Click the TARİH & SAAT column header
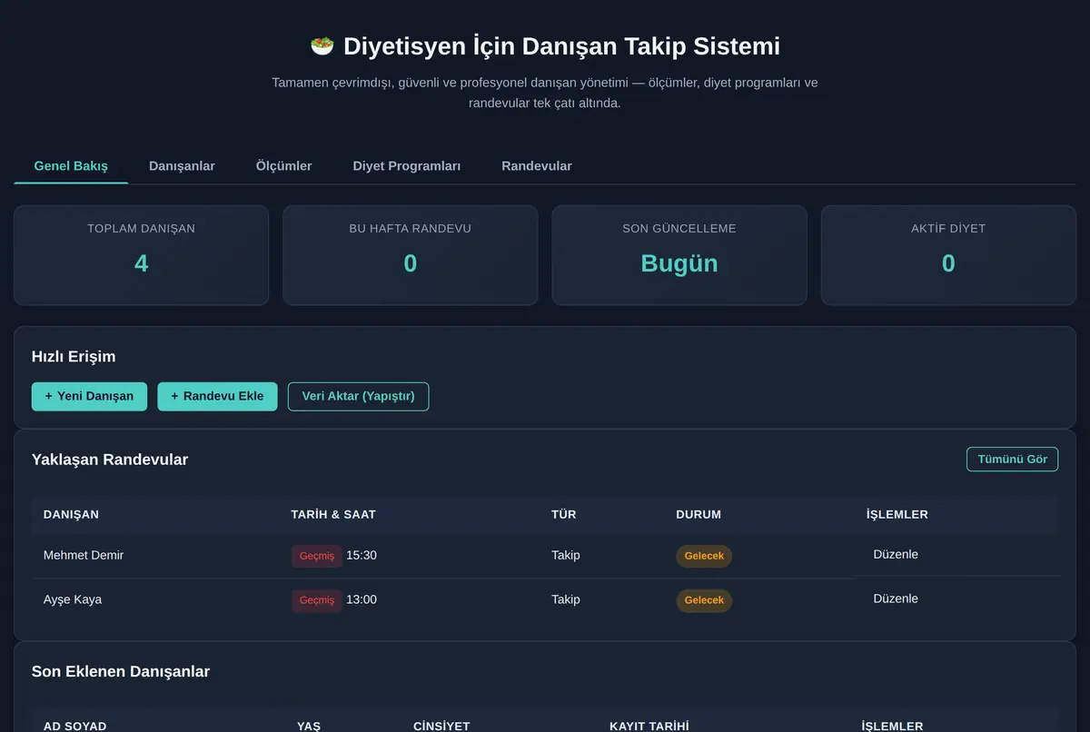This screenshot has height=732, width=1090. [333, 514]
